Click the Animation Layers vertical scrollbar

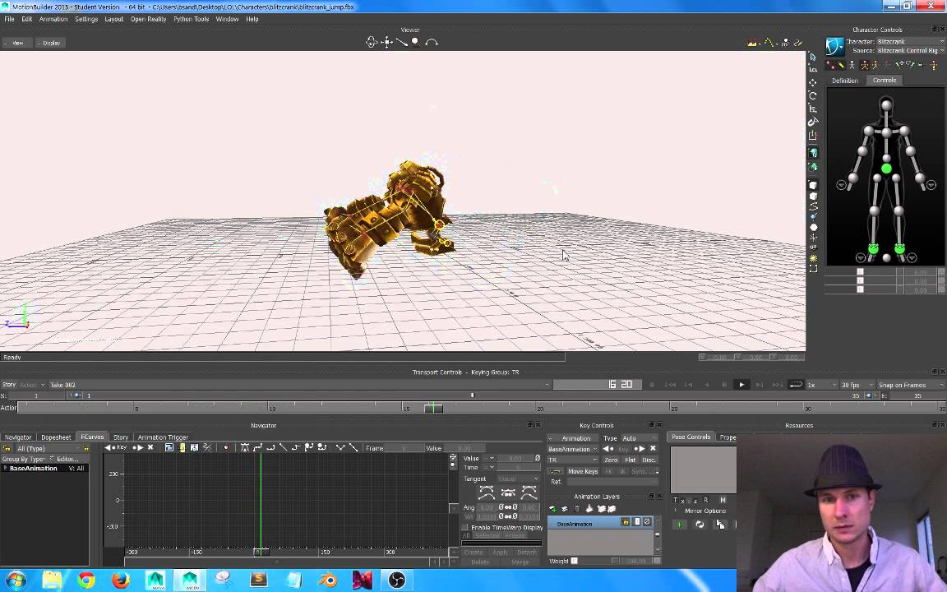658,534
